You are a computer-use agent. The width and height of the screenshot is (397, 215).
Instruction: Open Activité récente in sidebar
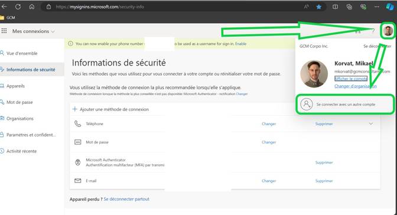[x=21, y=151]
